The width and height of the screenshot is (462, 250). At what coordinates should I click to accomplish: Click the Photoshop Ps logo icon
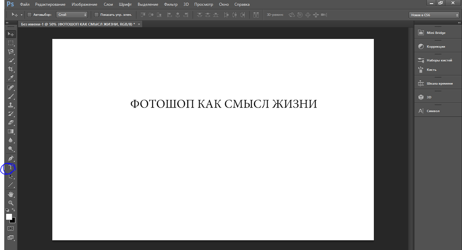(x=10, y=4)
